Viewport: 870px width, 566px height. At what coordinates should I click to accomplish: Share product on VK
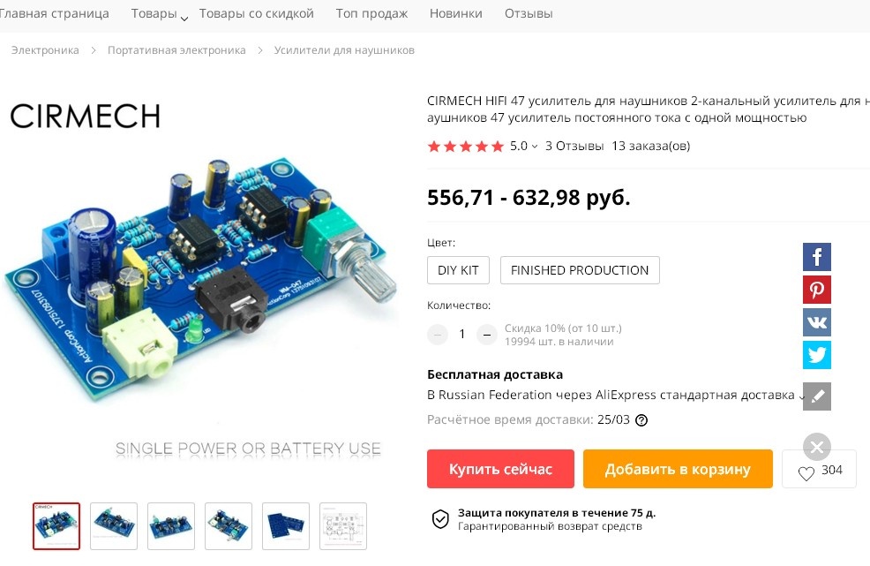pyautogui.click(x=817, y=322)
